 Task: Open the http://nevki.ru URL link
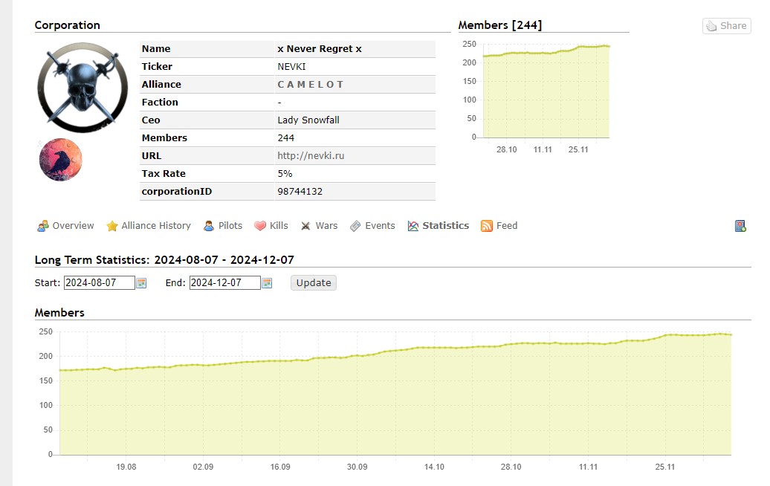pos(311,155)
